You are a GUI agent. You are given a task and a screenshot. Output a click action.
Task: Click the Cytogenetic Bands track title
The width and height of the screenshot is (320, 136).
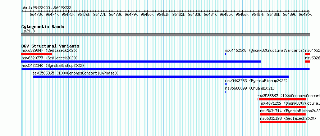point(43,27)
